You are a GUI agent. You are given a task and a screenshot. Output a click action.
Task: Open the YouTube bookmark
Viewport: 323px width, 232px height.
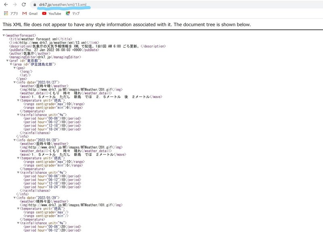[x=52, y=13]
